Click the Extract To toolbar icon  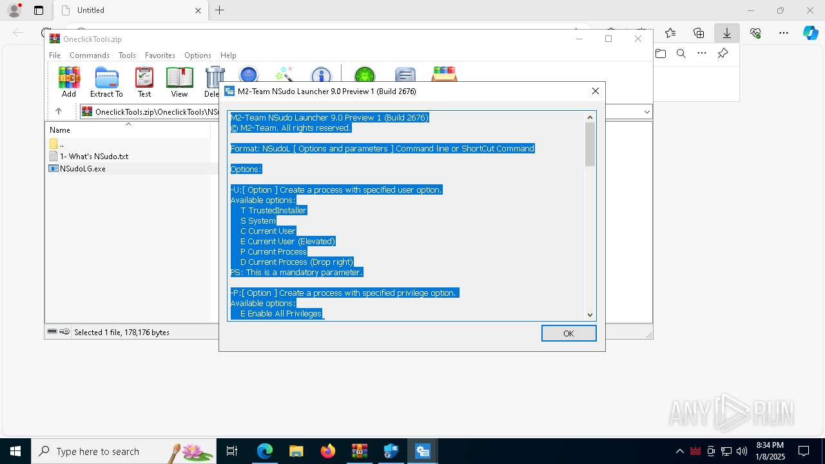point(106,82)
